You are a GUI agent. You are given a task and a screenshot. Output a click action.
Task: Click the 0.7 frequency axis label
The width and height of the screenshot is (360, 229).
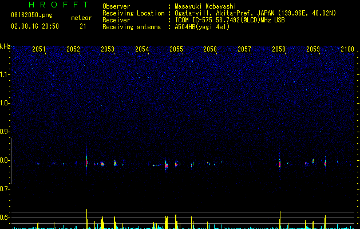(x=5, y=189)
